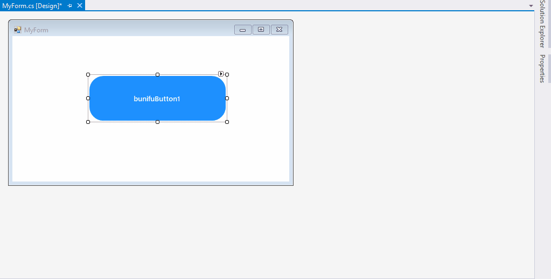Image resolution: width=551 pixels, height=279 pixels.
Task: Click the designer form's close button
Action: [280, 30]
